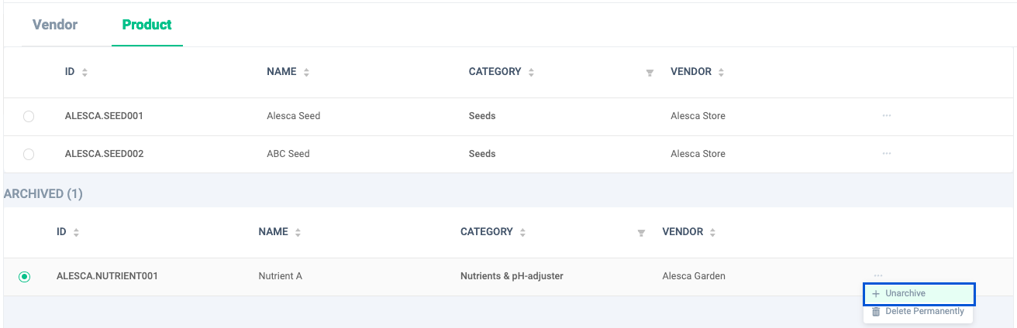Sort top table by CATEGORY column
This screenshot has height=328, width=1017.
531,72
